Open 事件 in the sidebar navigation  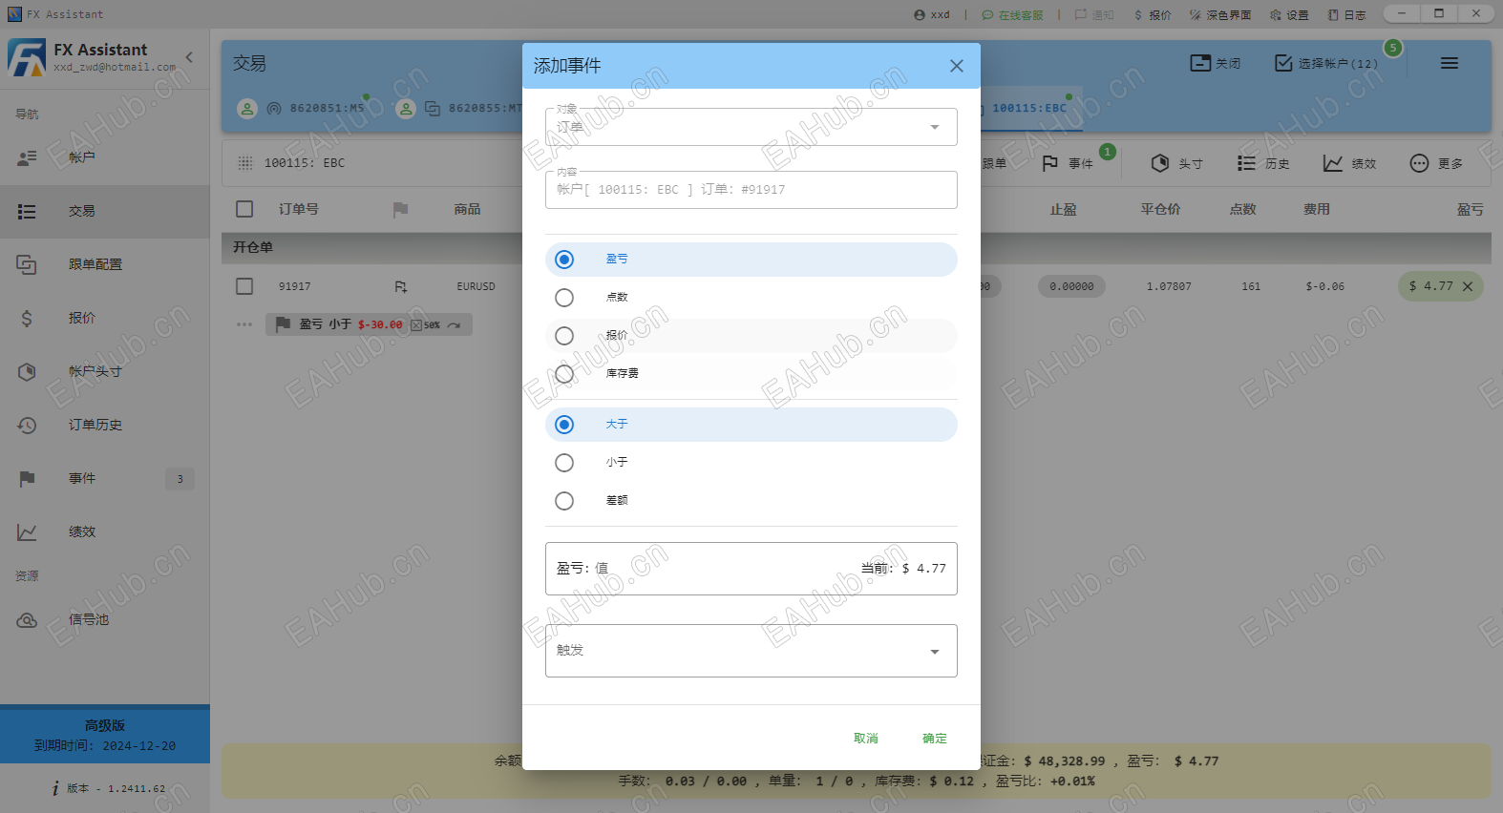point(105,478)
